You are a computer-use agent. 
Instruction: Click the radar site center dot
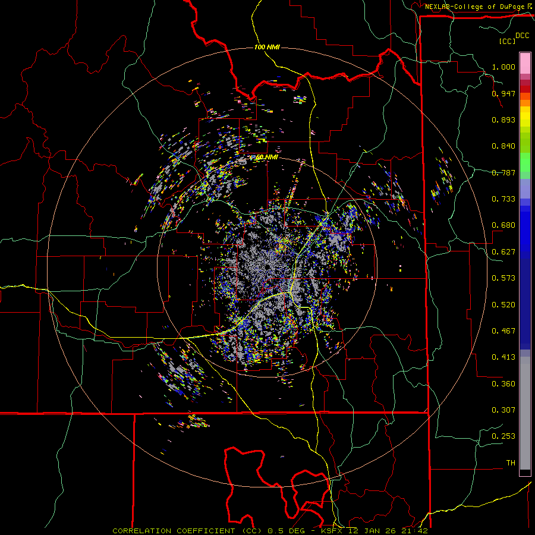pyautogui.click(x=267, y=266)
